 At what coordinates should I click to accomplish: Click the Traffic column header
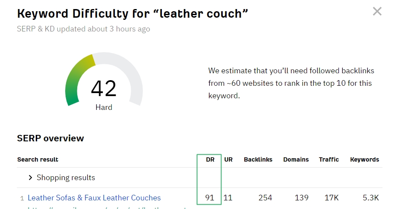[329, 159]
